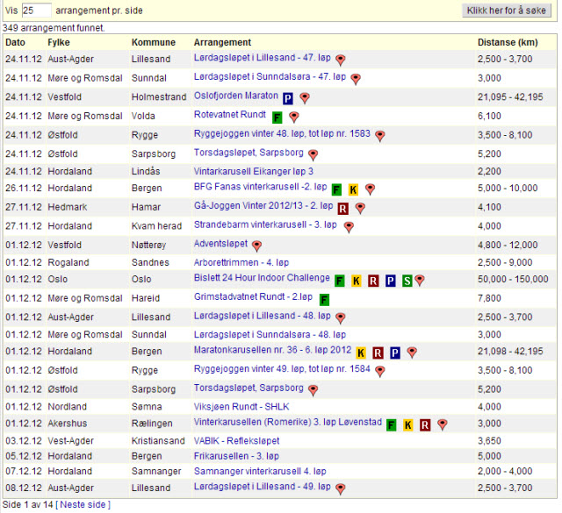The height and width of the screenshot is (513, 562).
Task: Click map pin for Strandebarm vinterkarusell
Action: 349,227
